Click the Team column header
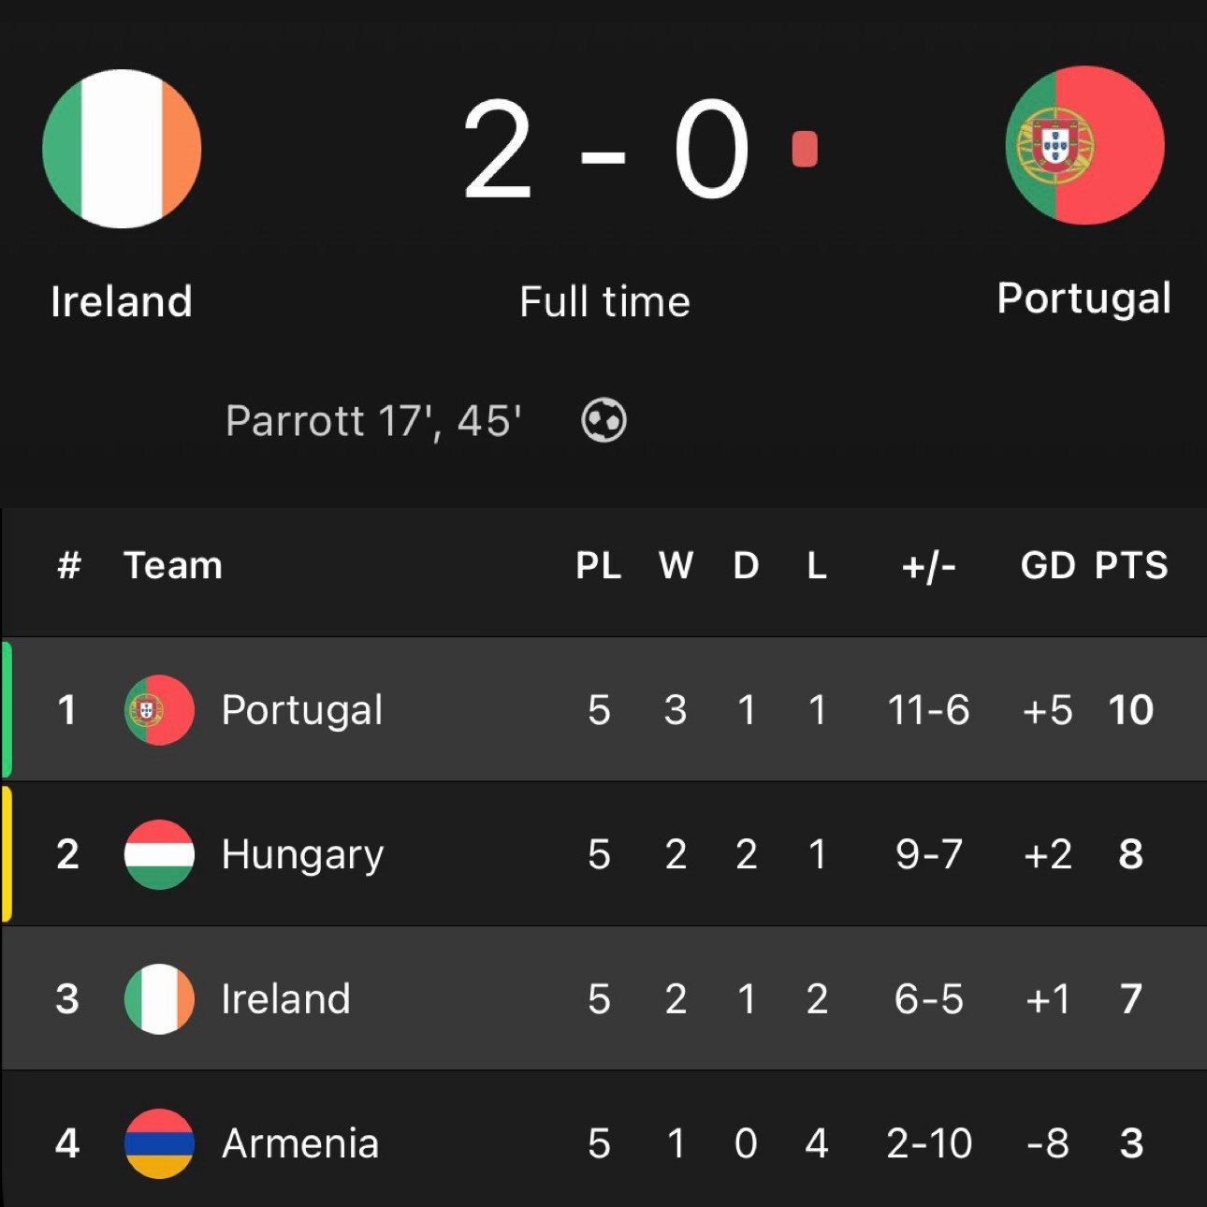The image size is (1207, 1207). pyautogui.click(x=173, y=565)
